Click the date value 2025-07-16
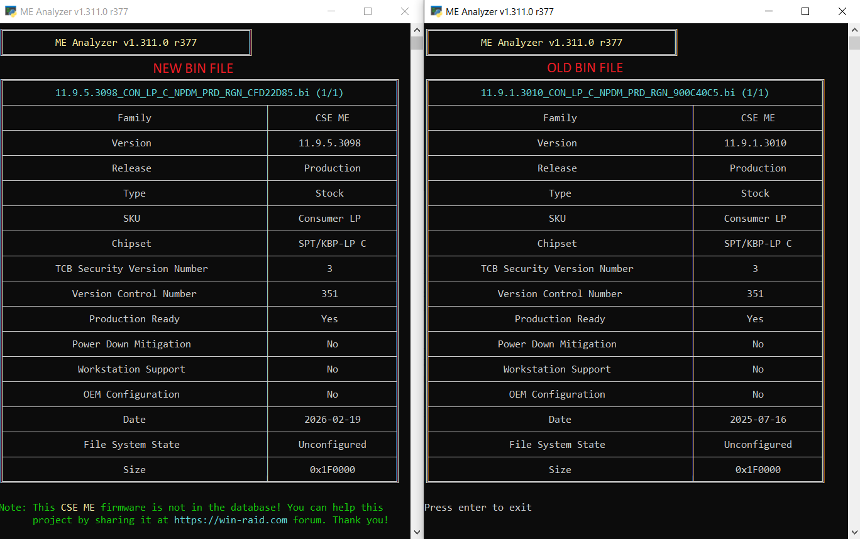This screenshot has width=860, height=539. (x=758, y=420)
